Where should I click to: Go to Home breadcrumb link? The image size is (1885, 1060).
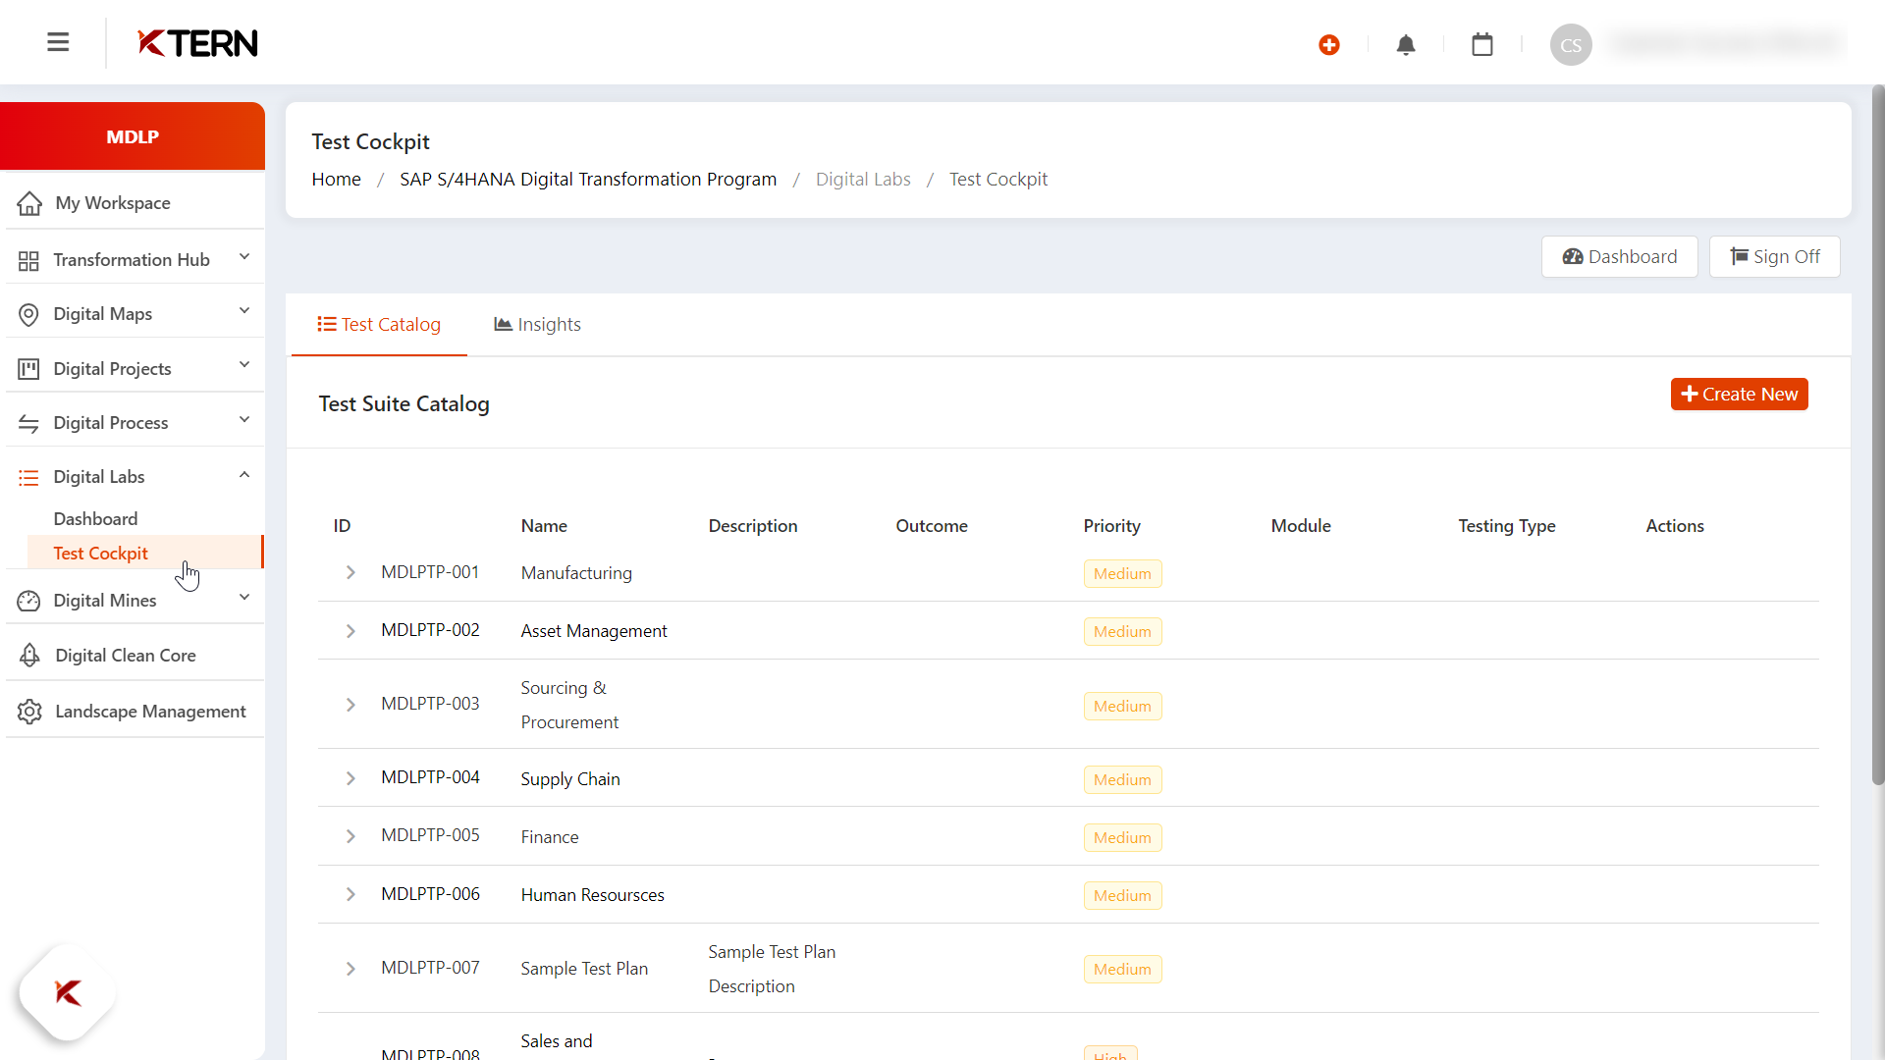click(336, 179)
